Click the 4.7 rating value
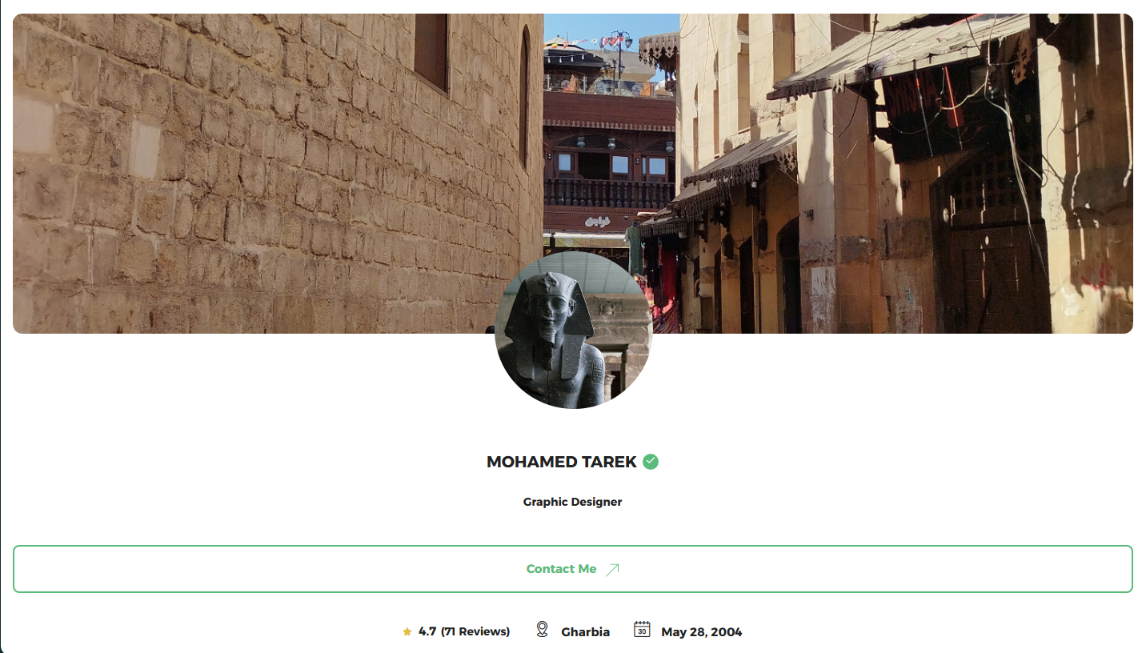Image resolution: width=1142 pixels, height=653 pixels. click(x=427, y=631)
